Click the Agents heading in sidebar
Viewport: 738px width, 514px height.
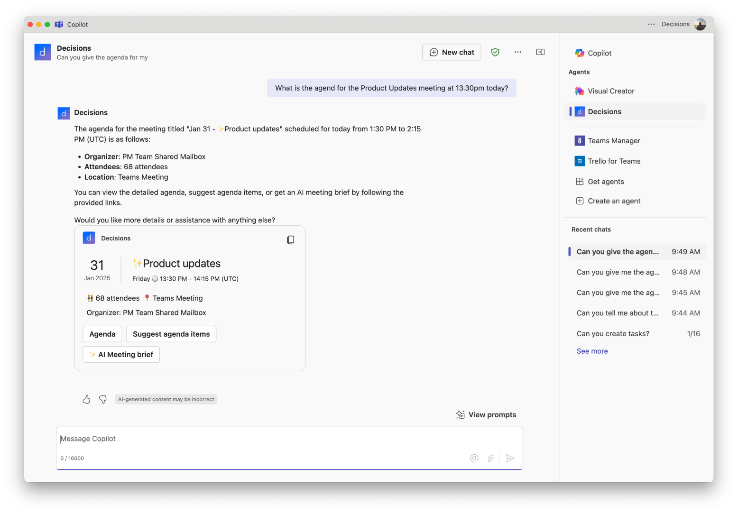579,72
